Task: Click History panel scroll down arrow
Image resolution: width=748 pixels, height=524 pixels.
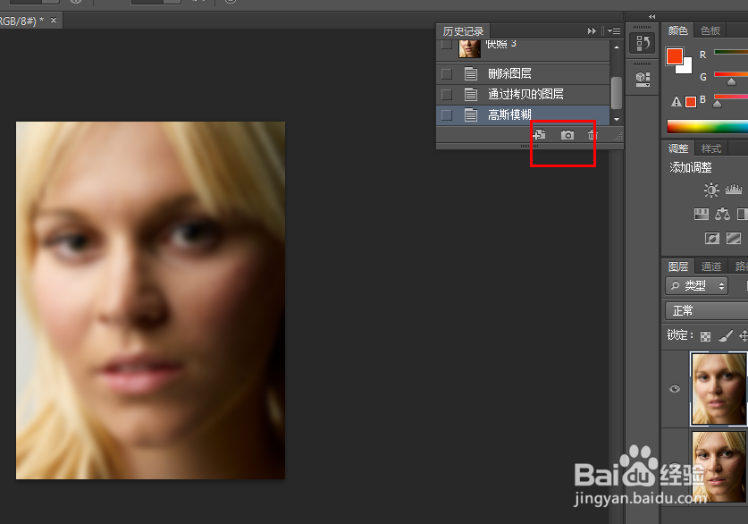Action: pyautogui.click(x=617, y=119)
